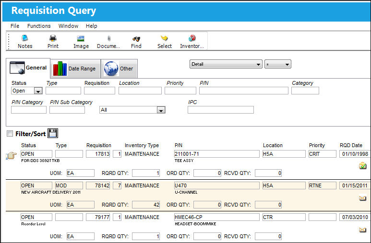Click the Priority filter field
Image resolution: width=371 pixels, height=243 pixels.
point(180,91)
